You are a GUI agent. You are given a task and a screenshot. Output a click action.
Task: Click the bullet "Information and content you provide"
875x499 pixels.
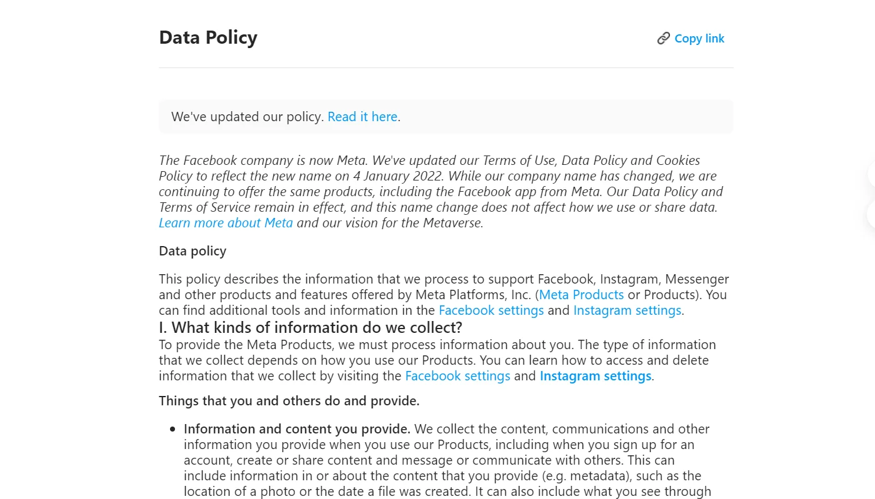296,429
